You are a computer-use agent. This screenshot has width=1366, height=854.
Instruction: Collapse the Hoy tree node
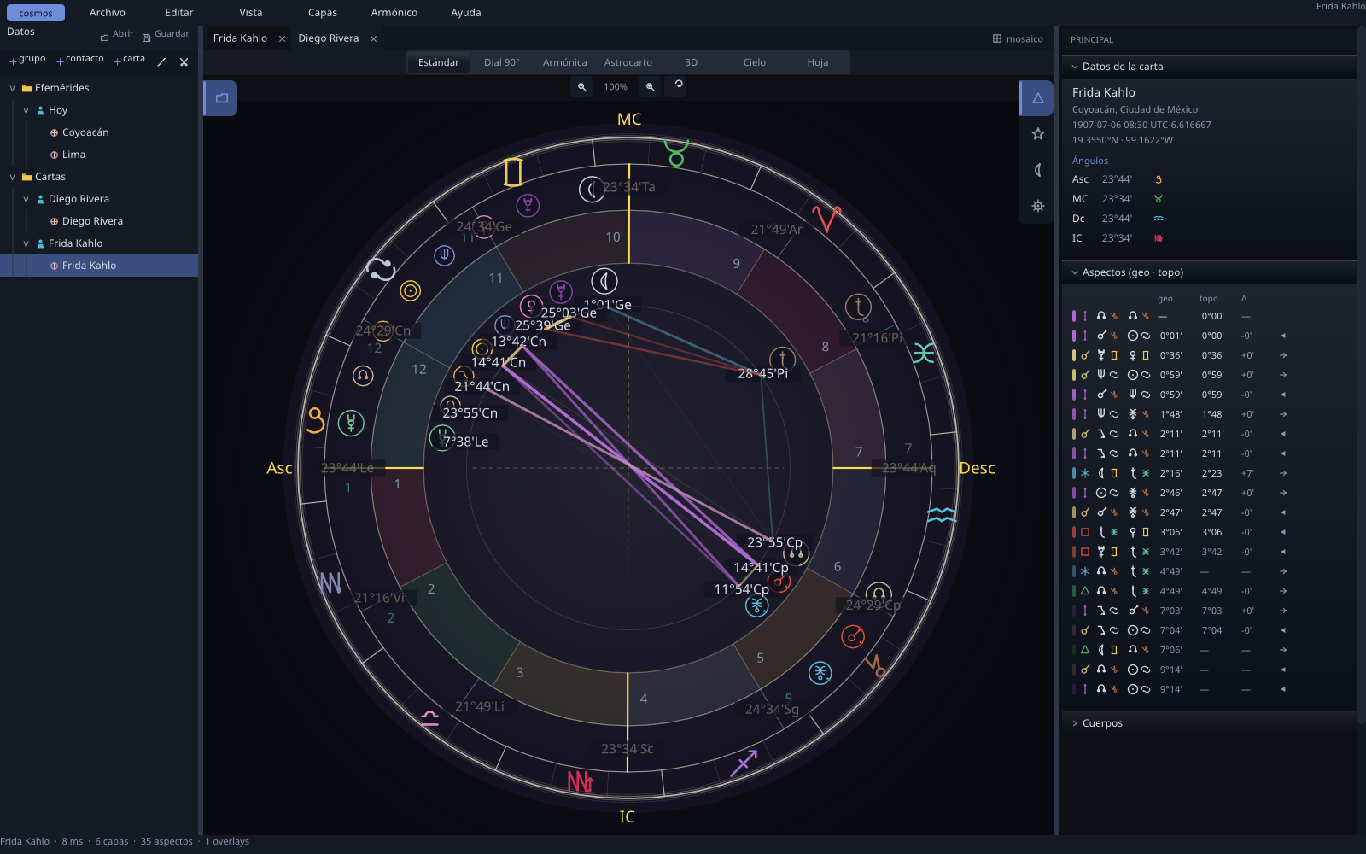pos(26,110)
